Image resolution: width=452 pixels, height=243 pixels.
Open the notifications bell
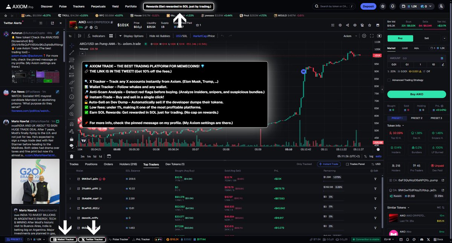point(393,6)
